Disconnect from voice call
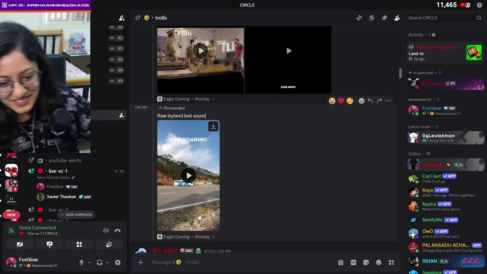487x274 pixels. point(118,231)
